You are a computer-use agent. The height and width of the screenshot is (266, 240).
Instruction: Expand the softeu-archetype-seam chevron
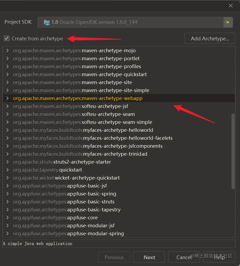pos(7,114)
